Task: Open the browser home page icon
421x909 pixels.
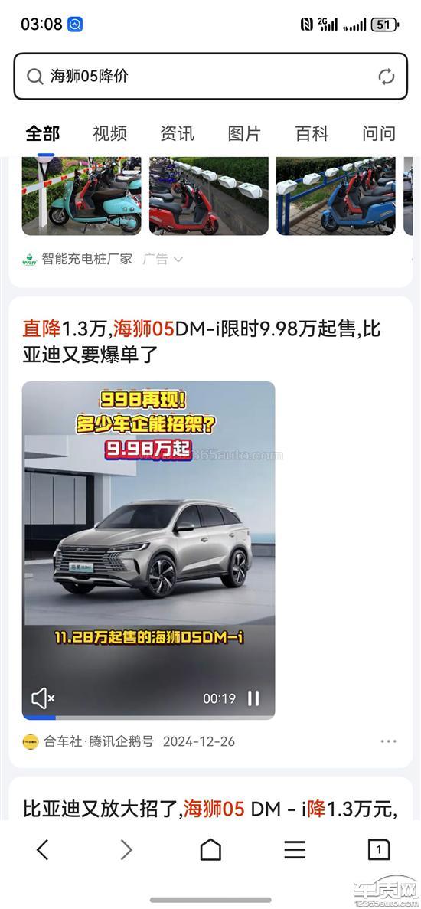Action: pyautogui.click(x=210, y=850)
